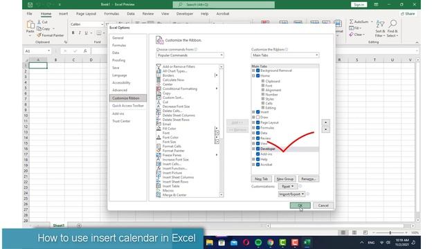Click the zoom slider in status bar
The width and height of the screenshot is (443, 249).
390,232
